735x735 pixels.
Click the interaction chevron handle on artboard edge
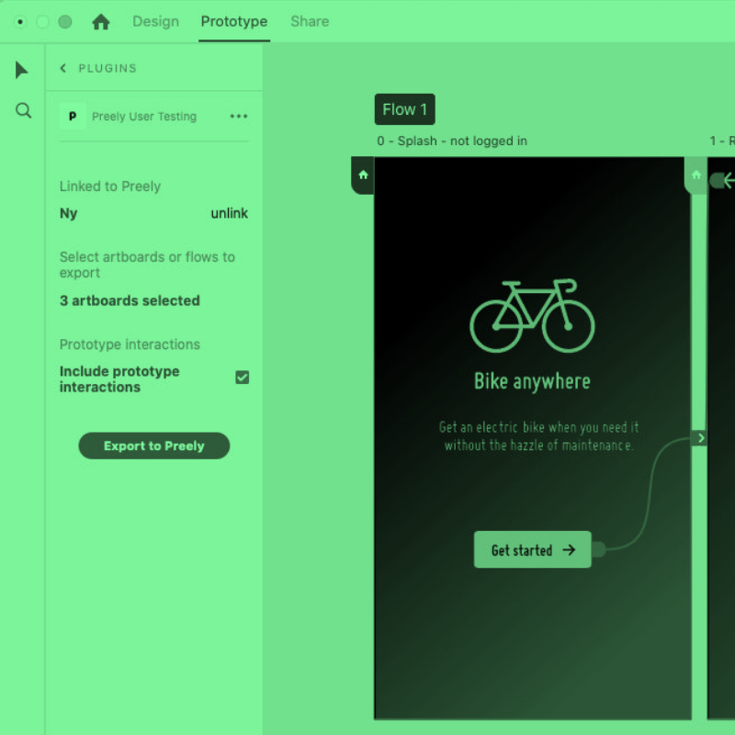(x=699, y=438)
